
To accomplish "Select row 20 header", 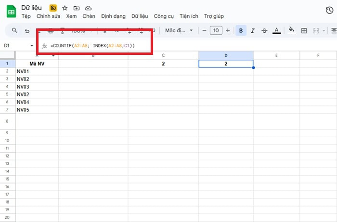I will (x=7, y=217).
